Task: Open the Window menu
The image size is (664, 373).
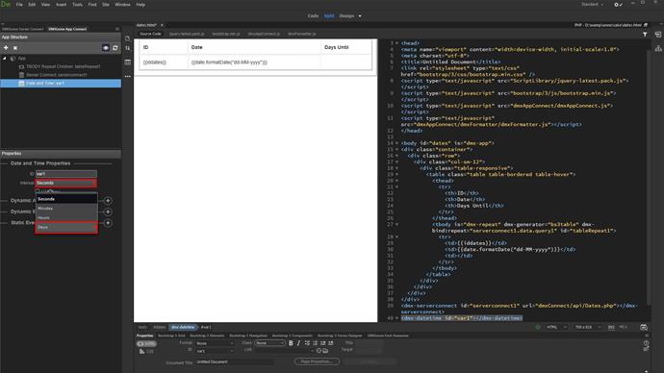Action: 123,5
